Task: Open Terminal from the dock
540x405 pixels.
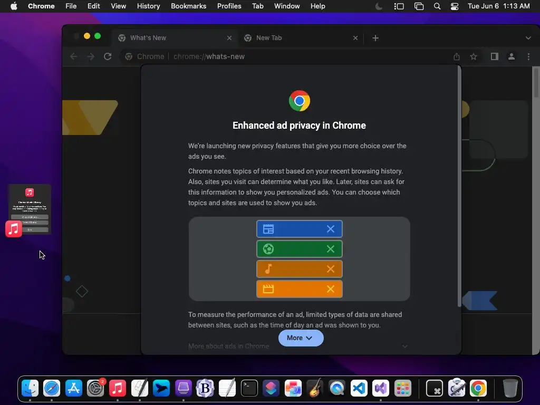Action: (x=249, y=388)
